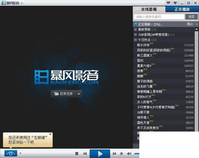Toggle the 左眼 (eye) enhancement button
Screen dimensions: 199x158
pyautogui.click(x=11, y=153)
